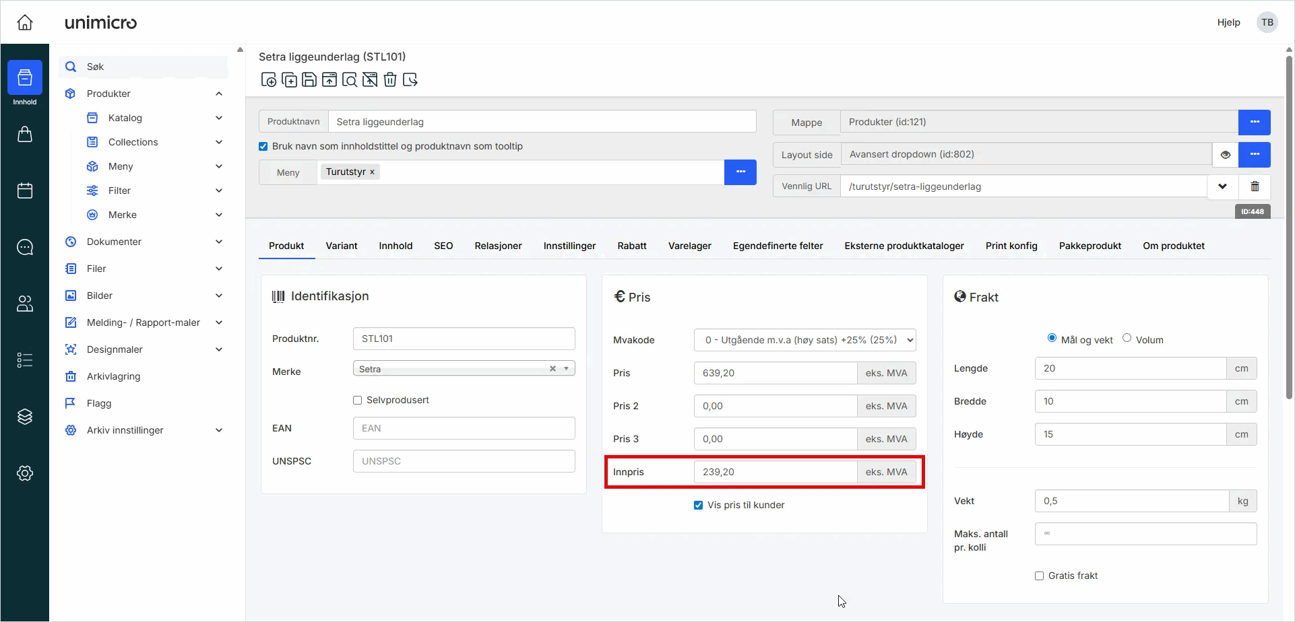Image resolution: width=1295 pixels, height=622 pixels.
Task: Switch to the Varelager tab
Action: [689, 246]
